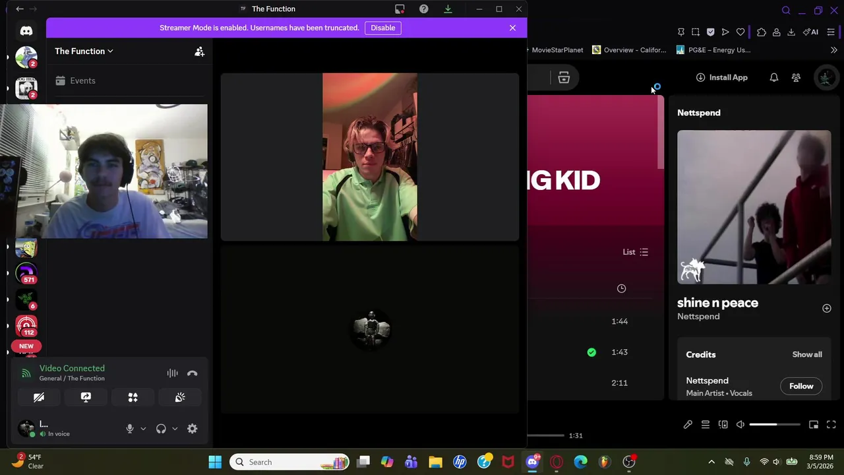Open Discord help question mark
This screenshot has width=844, height=475.
423,9
